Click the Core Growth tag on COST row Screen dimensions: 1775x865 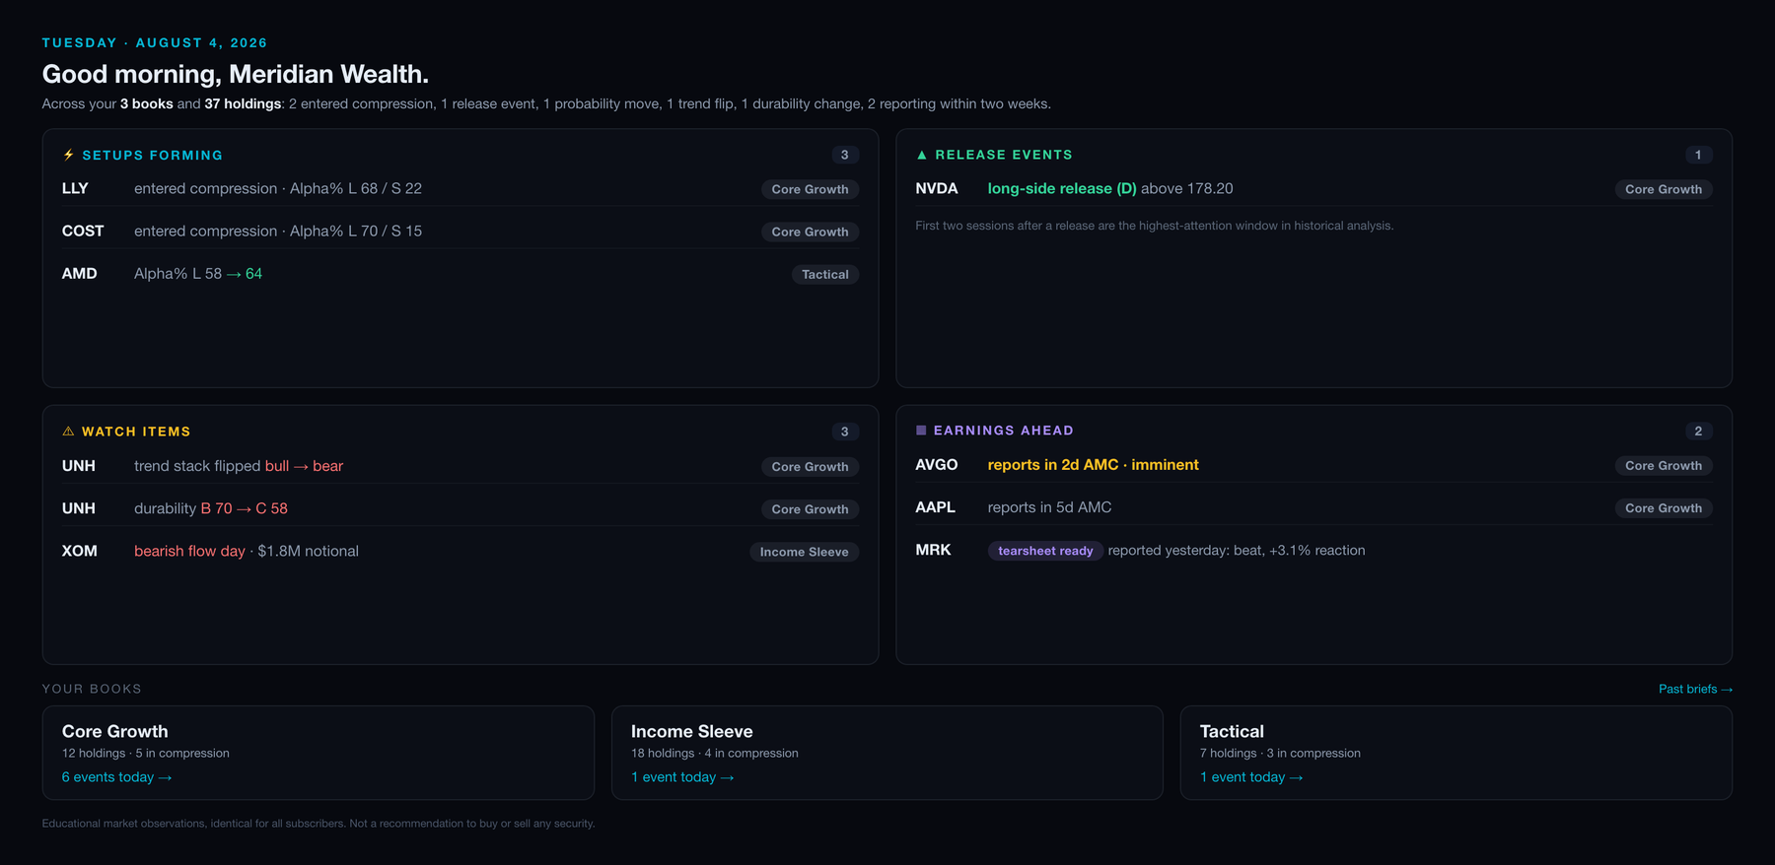810,232
